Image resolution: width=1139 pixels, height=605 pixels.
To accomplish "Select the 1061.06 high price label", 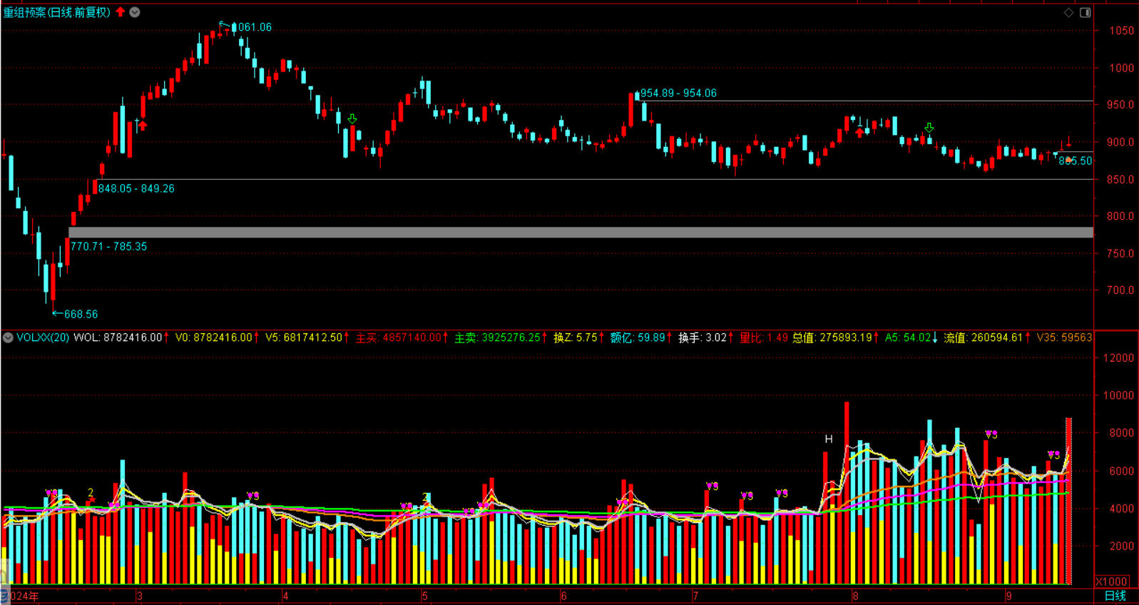I will tap(252, 27).
